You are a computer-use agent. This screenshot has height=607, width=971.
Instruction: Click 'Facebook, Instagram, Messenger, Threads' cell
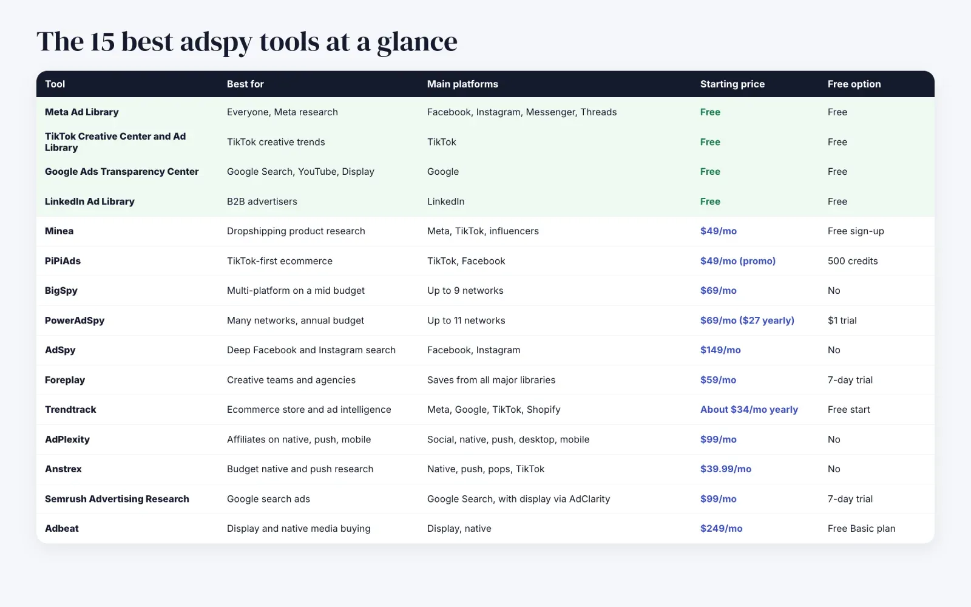coord(522,112)
